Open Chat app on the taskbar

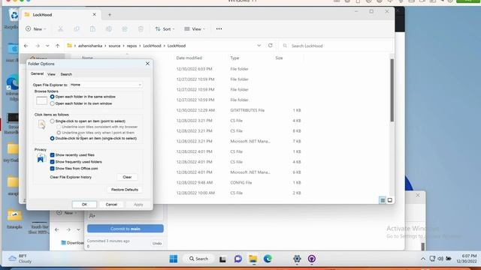237,259
